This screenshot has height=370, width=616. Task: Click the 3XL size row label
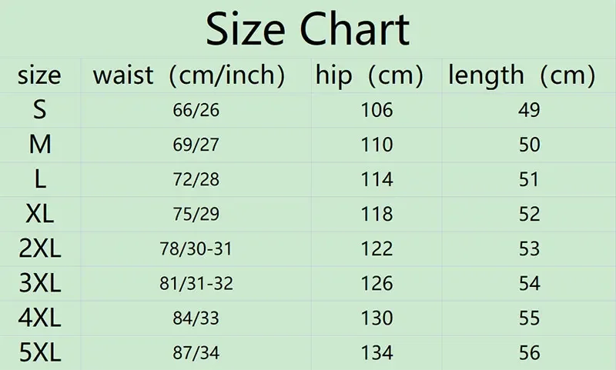[x=39, y=284]
